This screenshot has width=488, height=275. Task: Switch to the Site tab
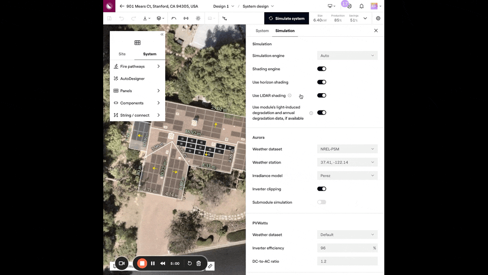(122, 54)
